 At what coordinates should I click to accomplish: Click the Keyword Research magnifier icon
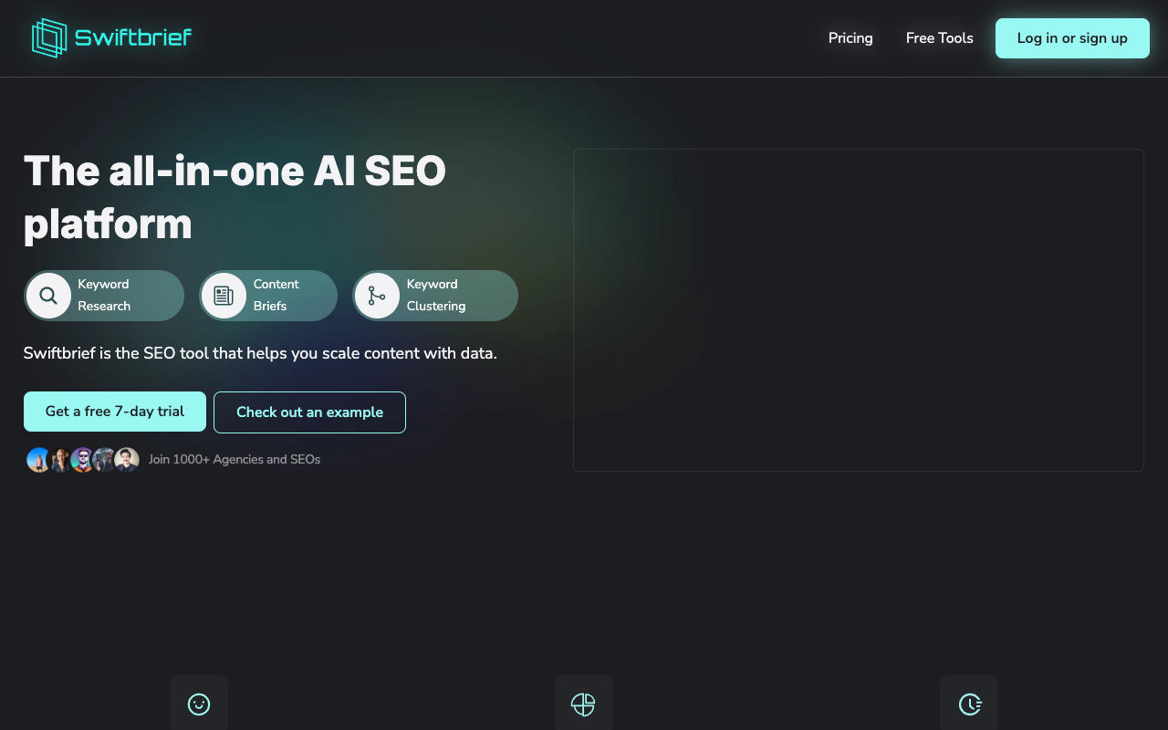pos(48,296)
